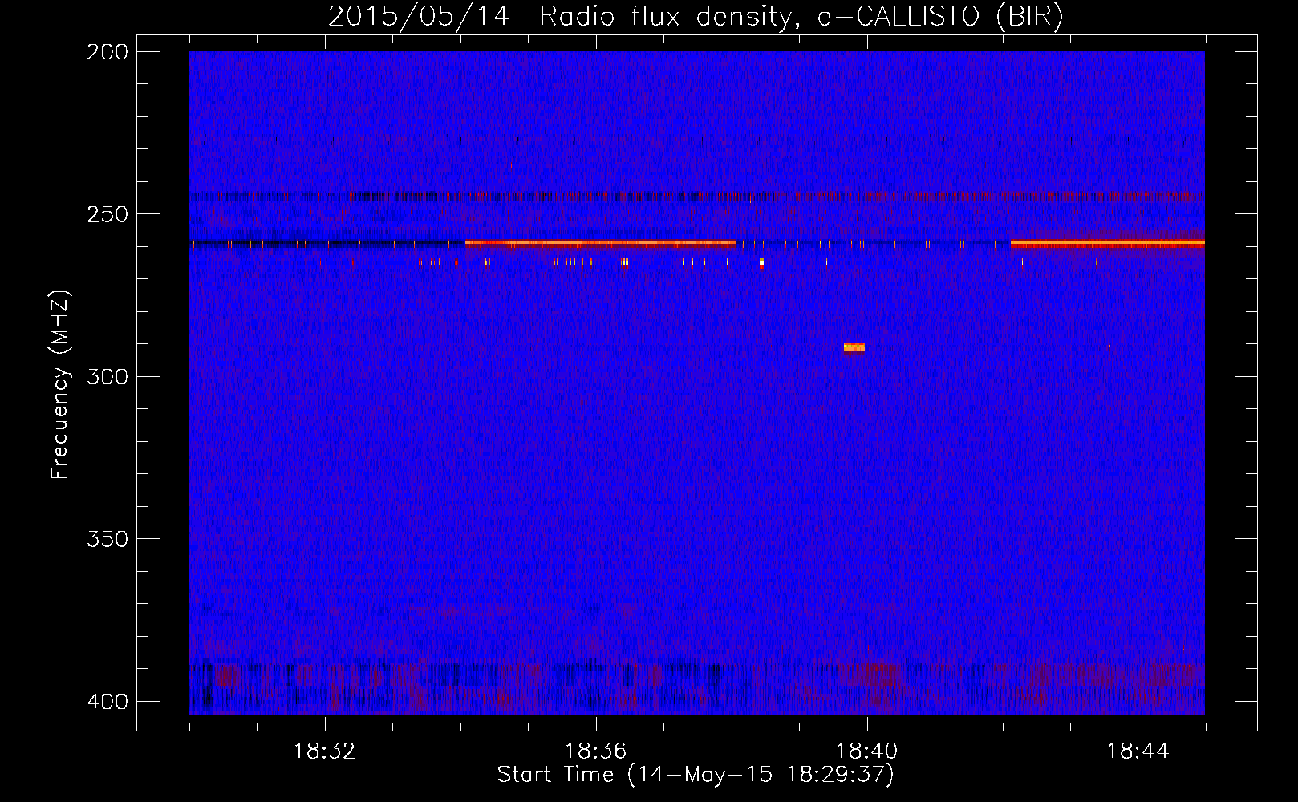Click the red emission band starting after 18:42
The image size is (1298, 802).
click(1107, 242)
